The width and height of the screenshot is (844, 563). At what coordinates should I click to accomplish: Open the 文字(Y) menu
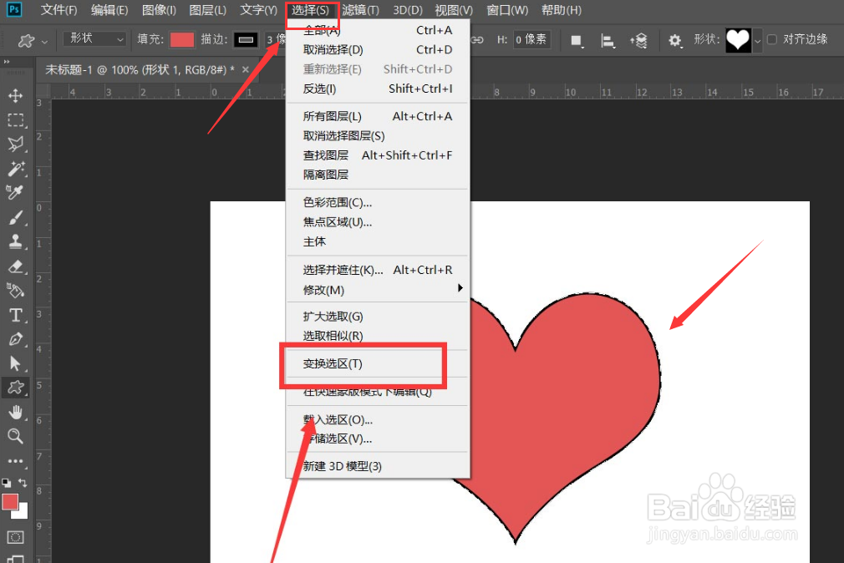click(258, 10)
